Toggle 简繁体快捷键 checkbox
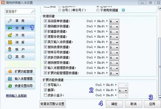Screen dimensions: 161x109 pyautogui.click(x=45, y=37)
